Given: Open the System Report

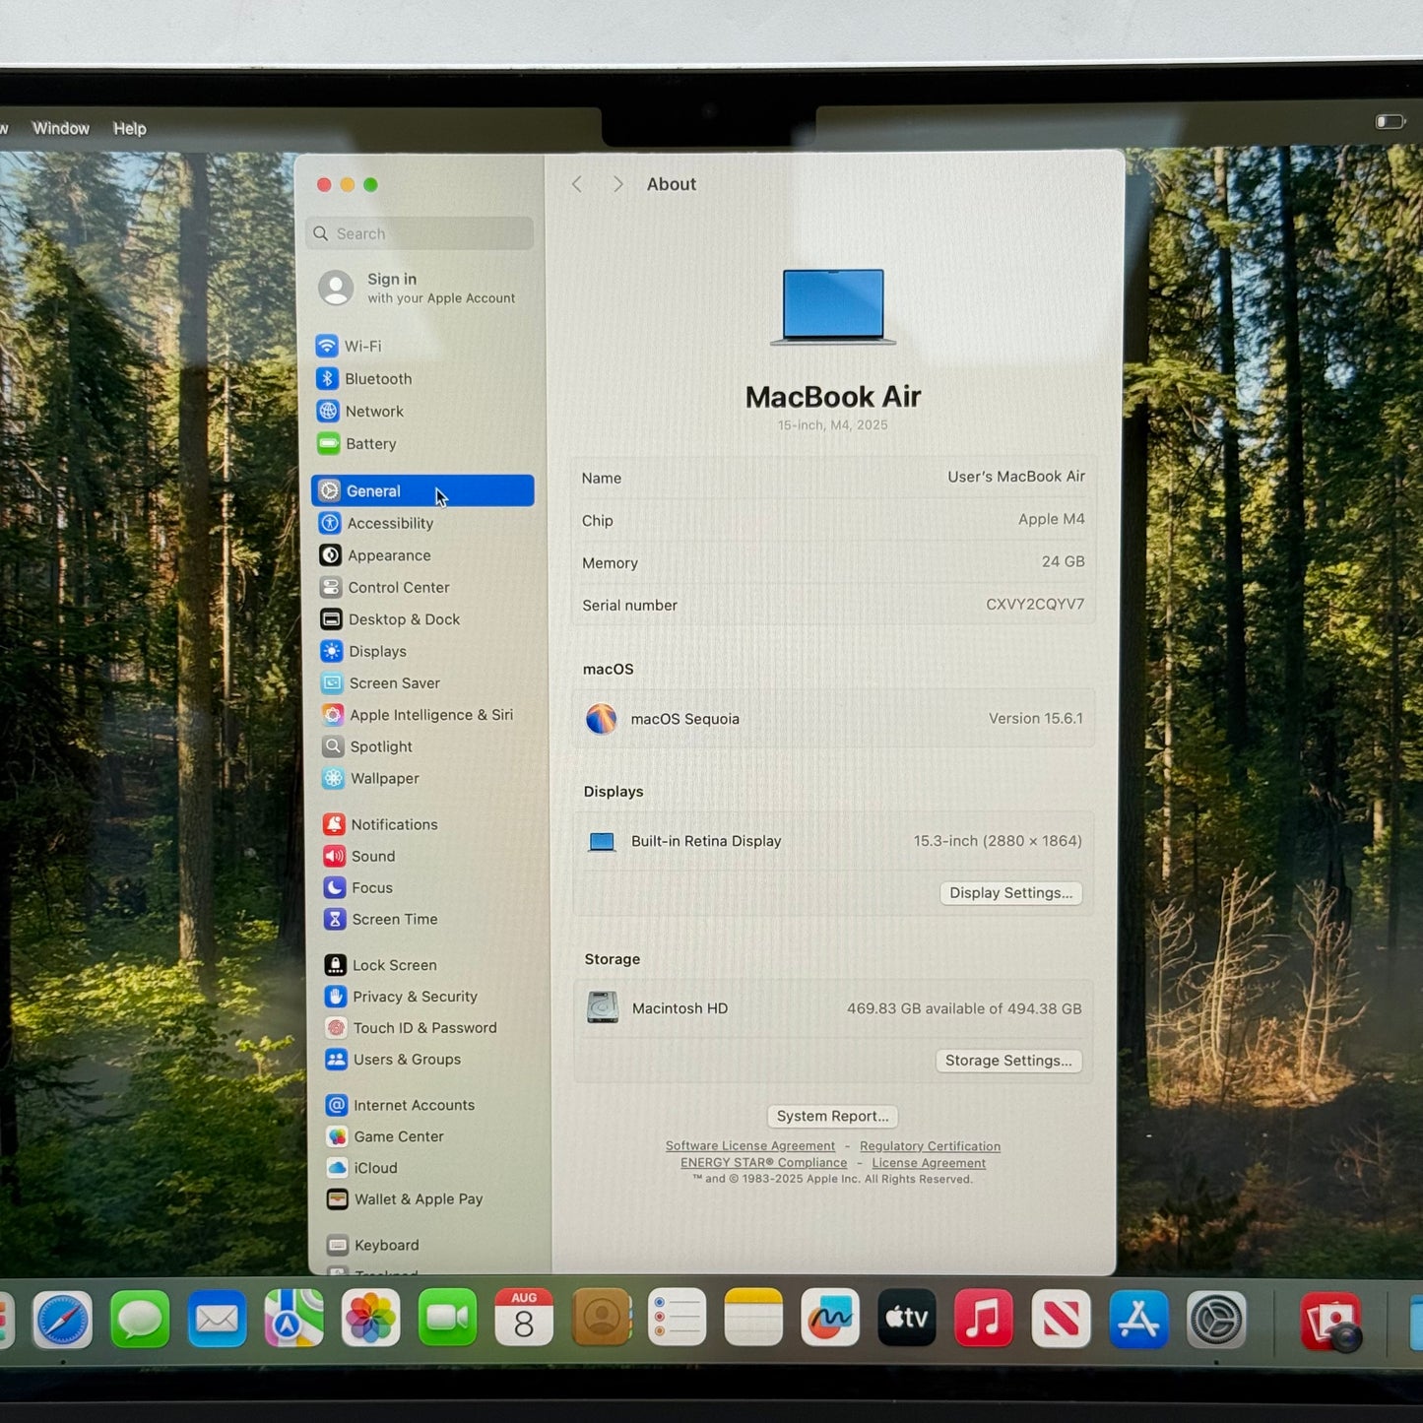Looking at the screenshot, I should (x=833, y=1116).
